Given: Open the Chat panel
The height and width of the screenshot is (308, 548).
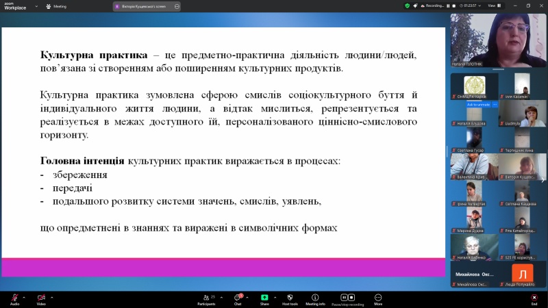Looking at the screenshot, I should point(238,298).
